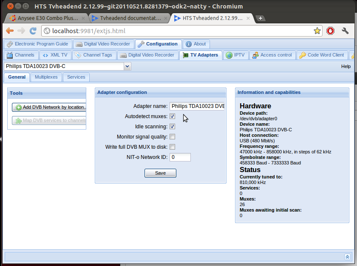The image size is (357, 266).
Task: Open the Channel Tags tab
Action: coord(94,55)
